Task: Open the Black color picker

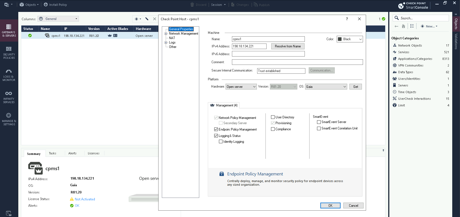Action: pyautogui.click(x=350, y=39)
